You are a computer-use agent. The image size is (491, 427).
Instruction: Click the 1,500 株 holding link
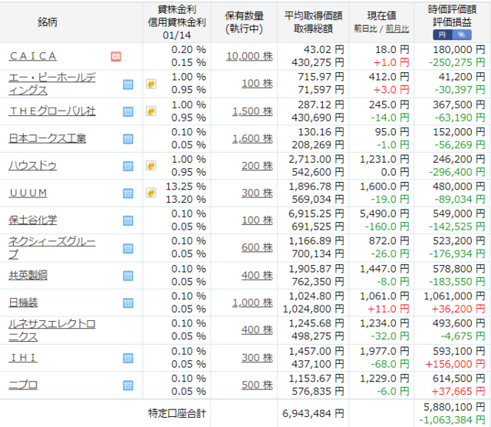coord(252,111)
